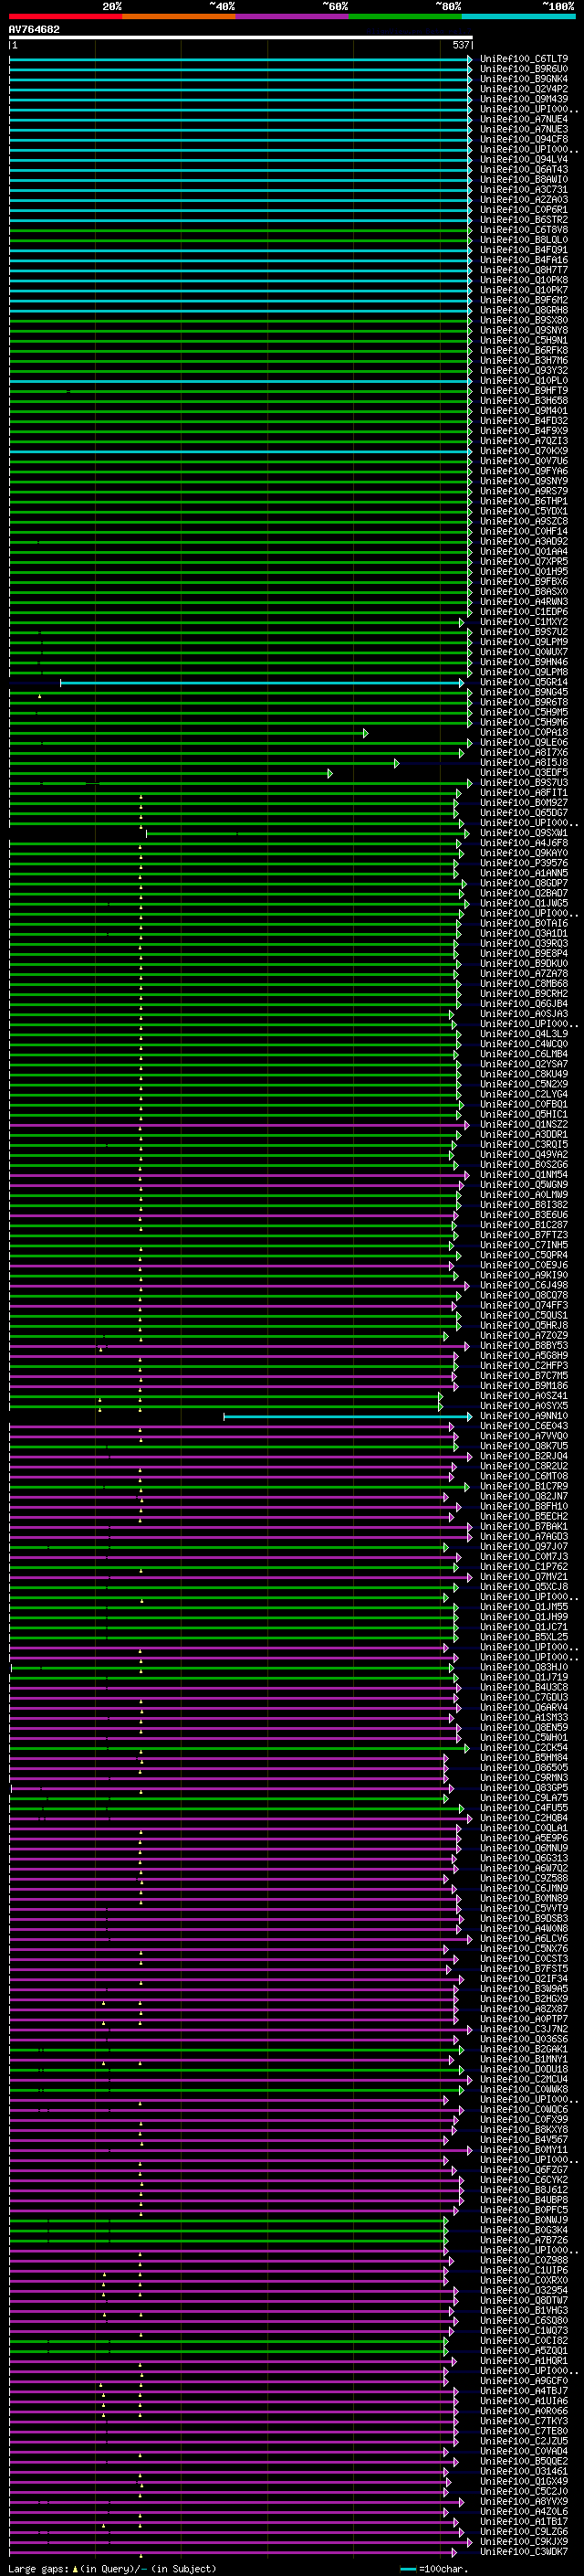
Task: Select hit label UniRef100_A8FIT1
Action: pos(524,793)
